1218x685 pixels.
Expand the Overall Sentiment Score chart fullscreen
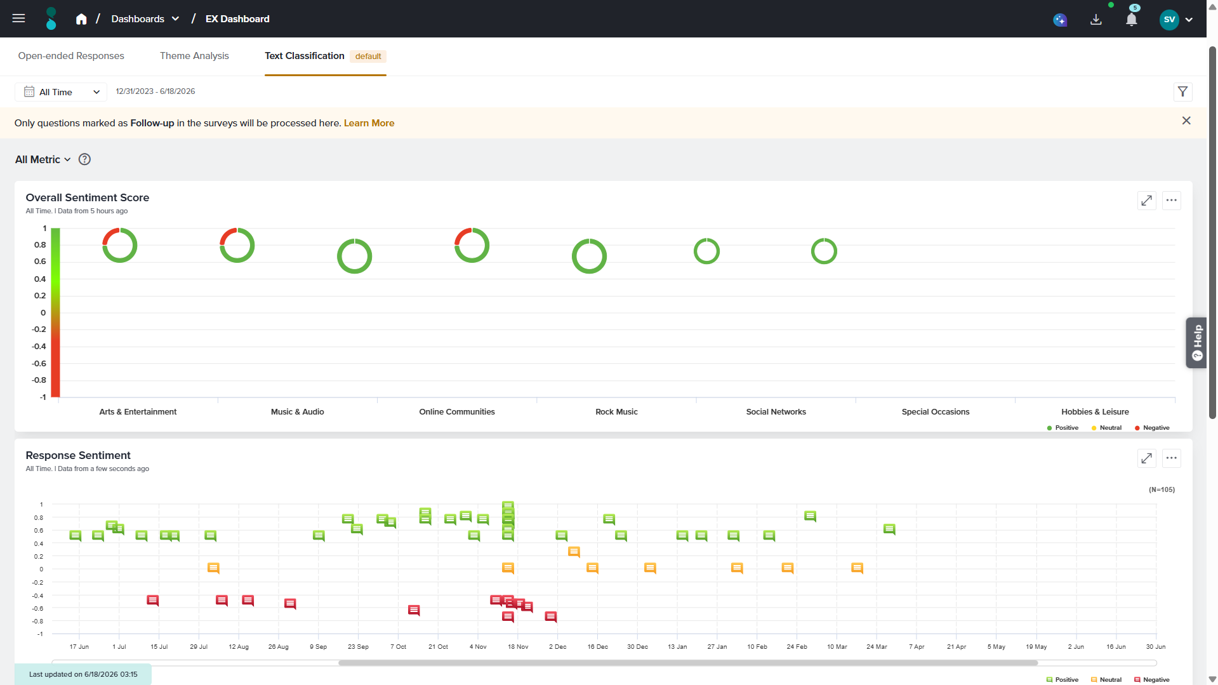click(x=1146, y=201)
